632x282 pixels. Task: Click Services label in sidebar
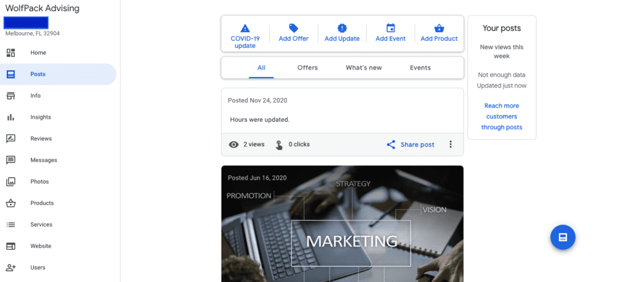tap(41, 225)
